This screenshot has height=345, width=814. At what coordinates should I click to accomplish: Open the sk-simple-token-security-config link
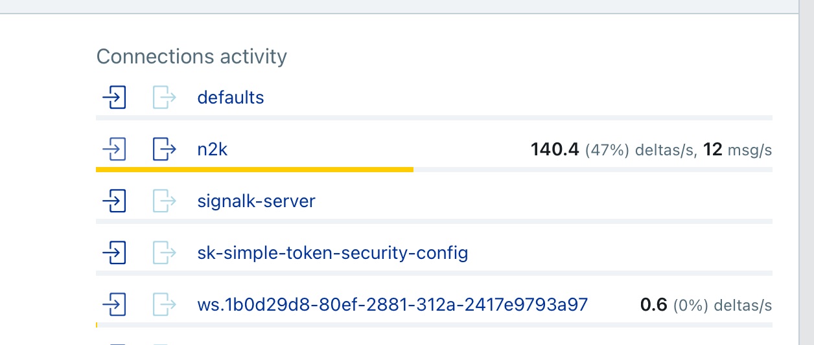click(332, 252)
